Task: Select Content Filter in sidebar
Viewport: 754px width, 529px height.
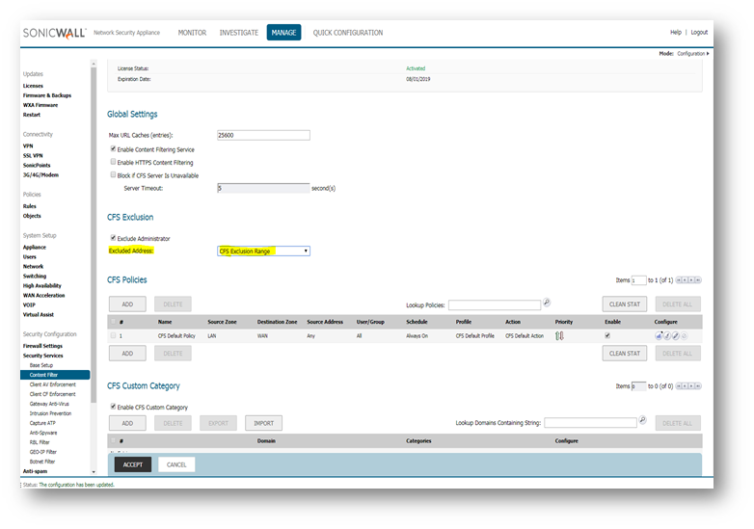Action: click(55, 375)
